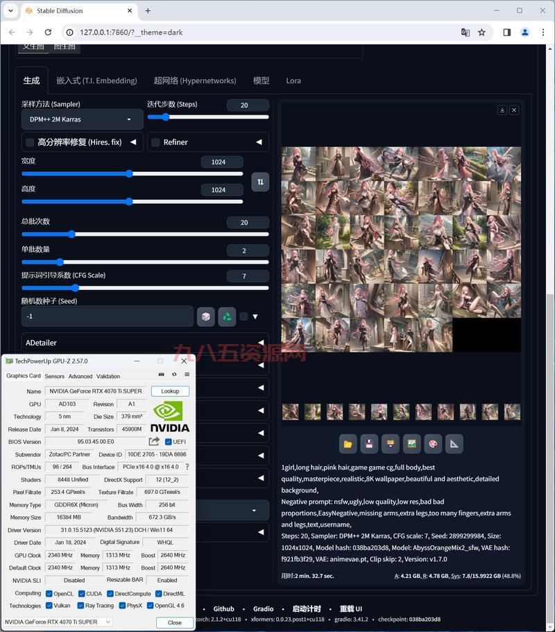
Task: Click the 宽度 width value field
Action: pyautogui.click(x=222, y=162)
